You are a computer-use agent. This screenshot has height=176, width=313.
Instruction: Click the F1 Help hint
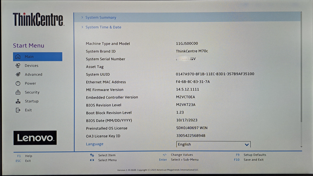[25, 156]
